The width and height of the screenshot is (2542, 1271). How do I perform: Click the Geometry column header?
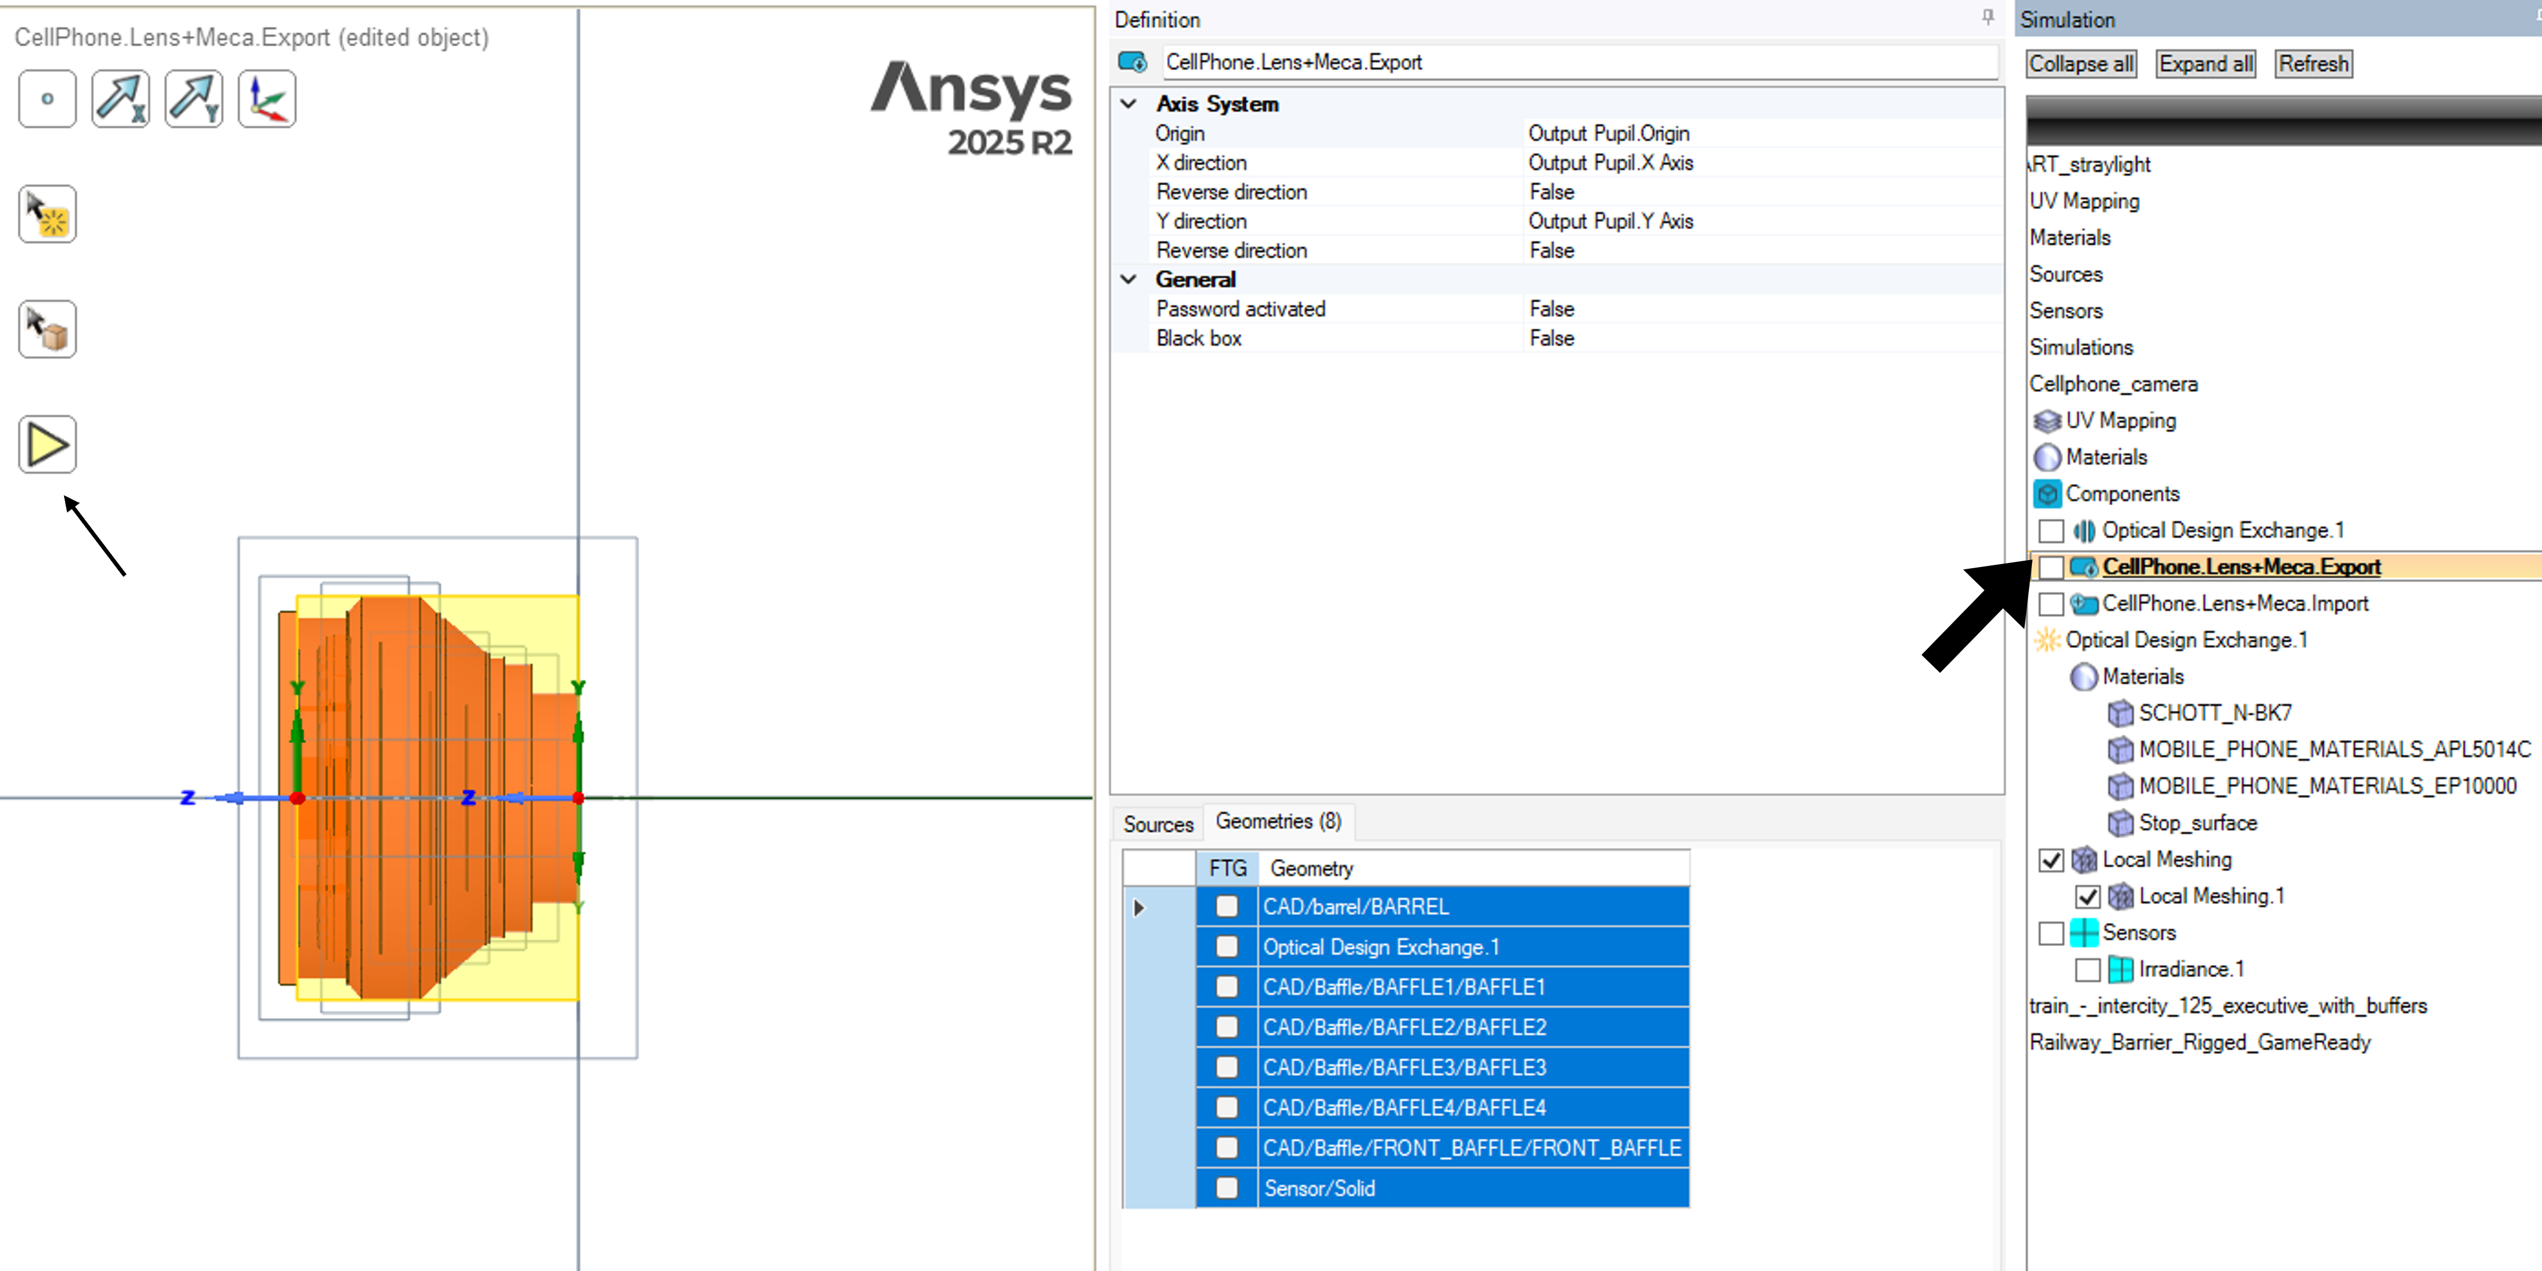[x=1474, y=869]
